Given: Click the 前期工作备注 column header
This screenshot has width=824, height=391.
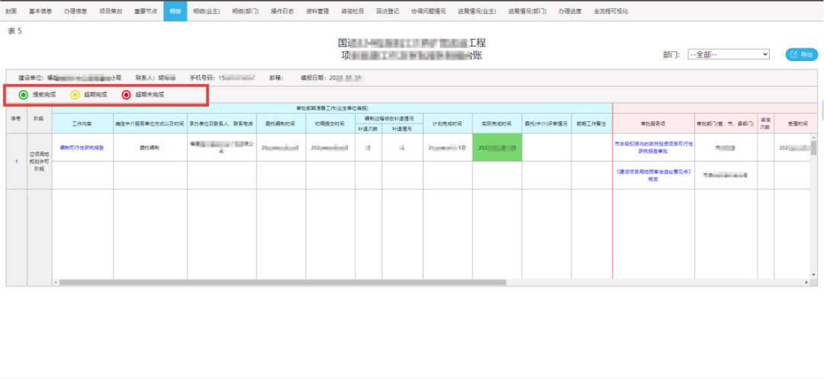Looking at the screenshot, I should coord(592,123).
